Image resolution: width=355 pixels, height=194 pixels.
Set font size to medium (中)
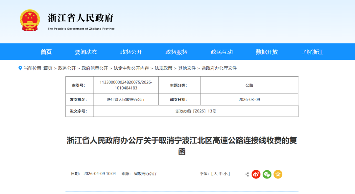coord(221,174)
